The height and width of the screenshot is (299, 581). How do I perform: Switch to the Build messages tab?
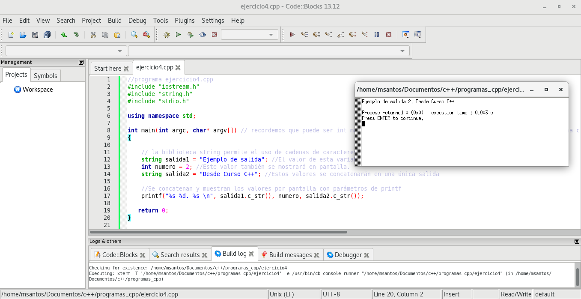(290, 255)
